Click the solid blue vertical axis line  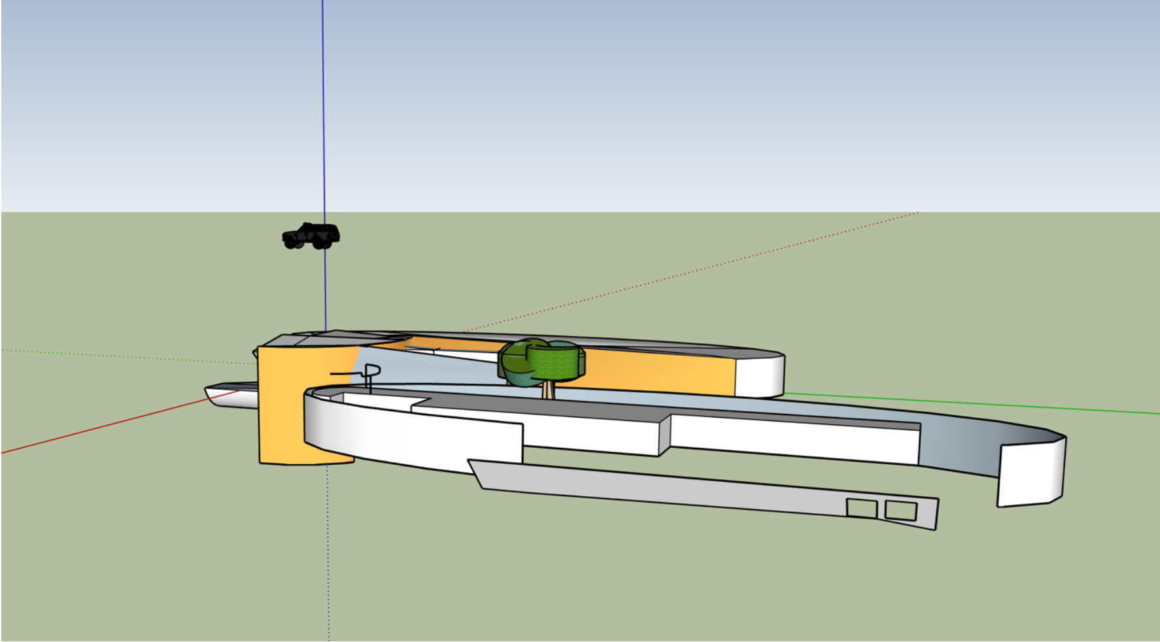coord(324,131)
